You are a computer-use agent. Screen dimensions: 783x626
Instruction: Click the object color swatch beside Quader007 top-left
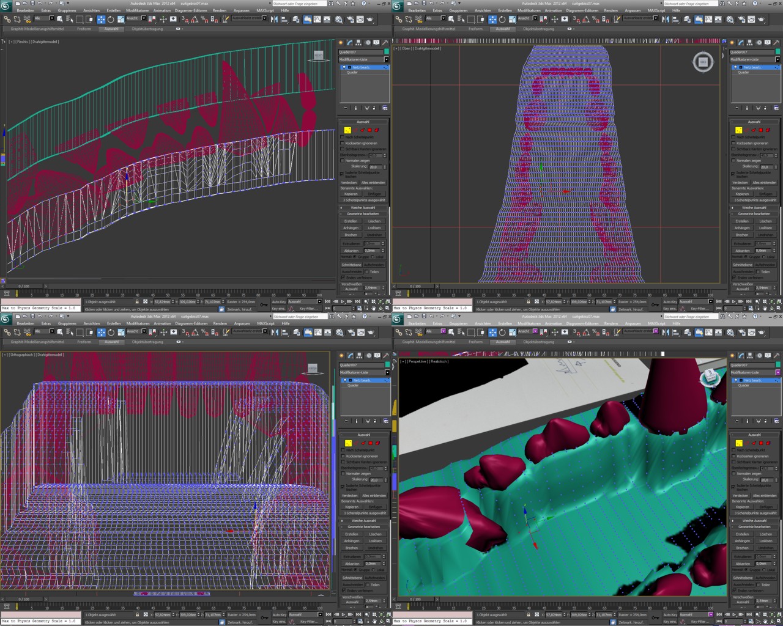click(x=386, y=52)
